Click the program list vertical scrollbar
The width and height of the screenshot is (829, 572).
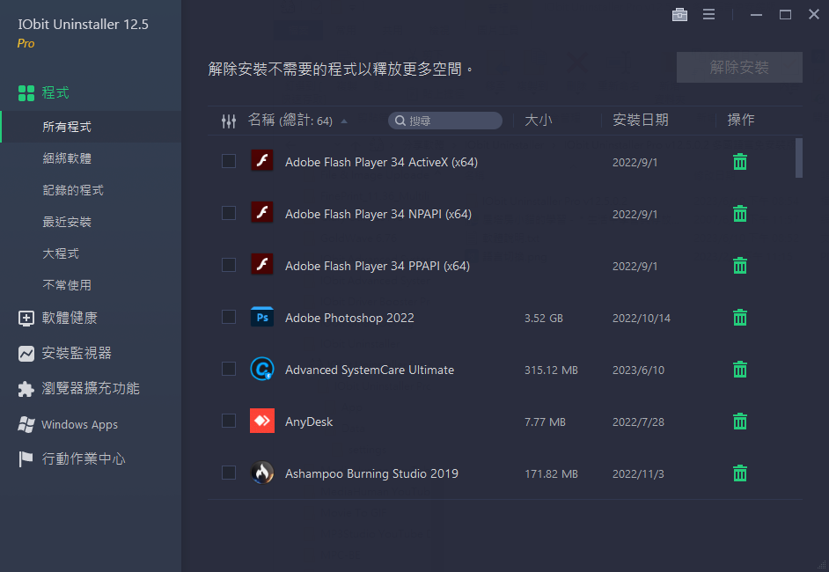point(798,158)
